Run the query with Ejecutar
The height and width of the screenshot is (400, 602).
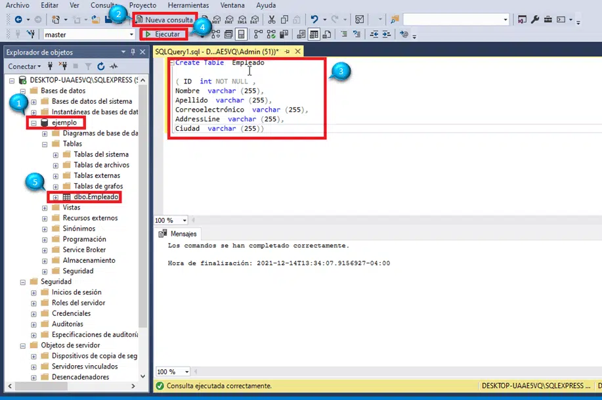[163, 34]
